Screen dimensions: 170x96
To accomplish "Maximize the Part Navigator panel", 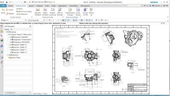I will click(30, 26).
